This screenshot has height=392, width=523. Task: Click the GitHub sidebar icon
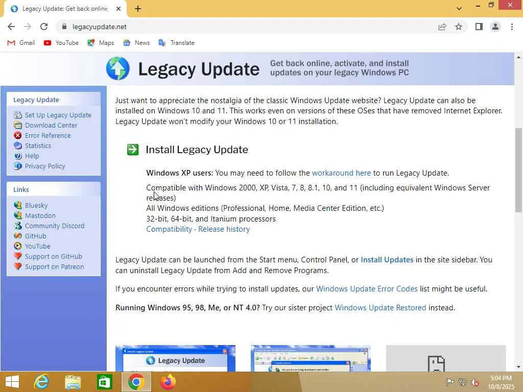pos(18,236)
